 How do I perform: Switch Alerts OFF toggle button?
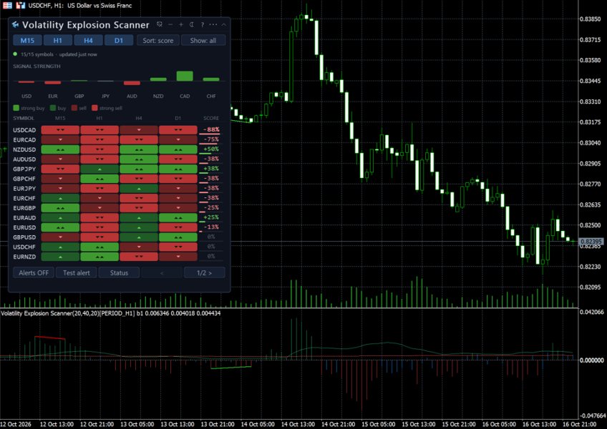(34, 272)
